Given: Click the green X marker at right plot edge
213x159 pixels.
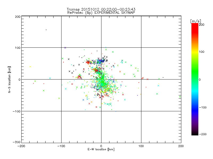Looking at the screenshot, I should (180, 97).
